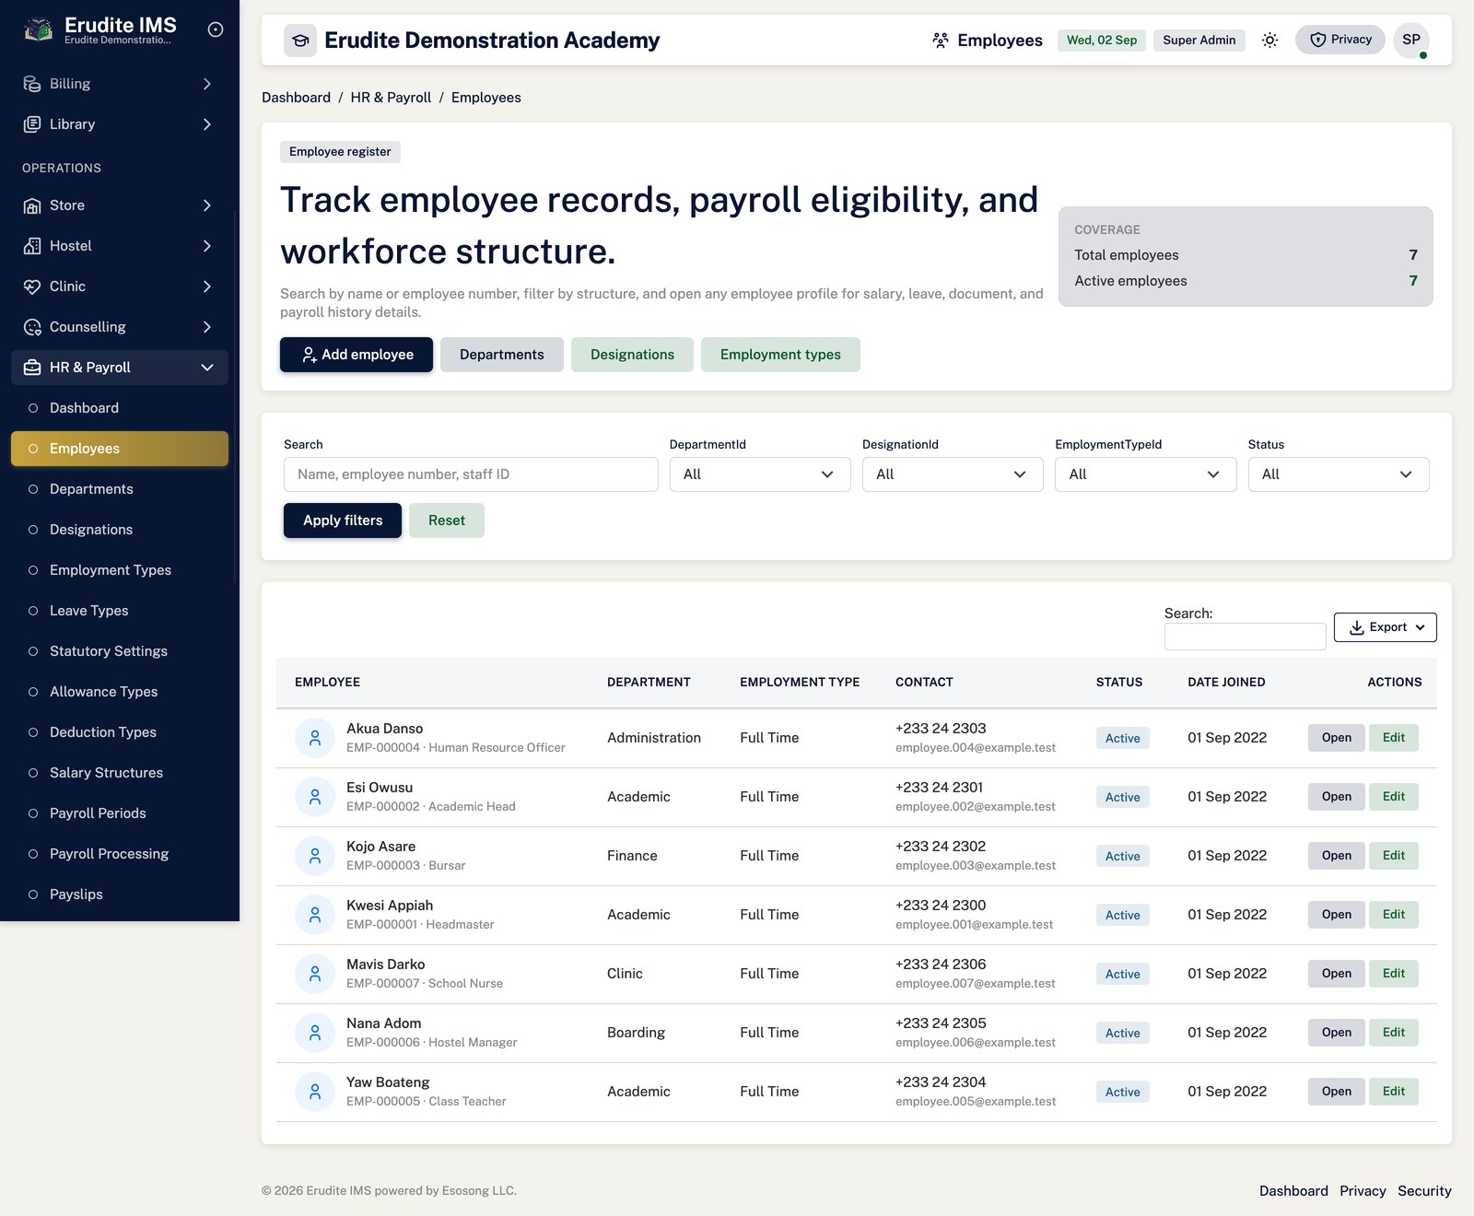The width and height of the screenshot is (1474, 1216).
Task: Click the Apply filters button
Action: 343,520
